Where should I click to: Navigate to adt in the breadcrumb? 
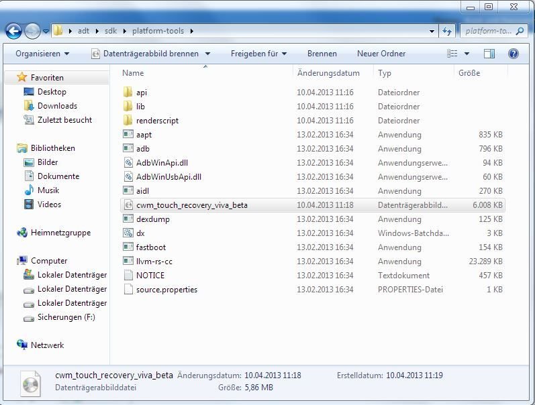click(x=83, y=31)
